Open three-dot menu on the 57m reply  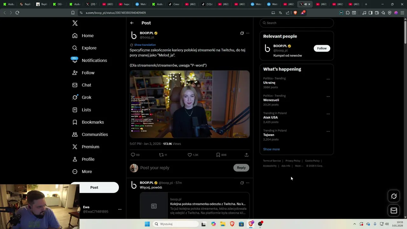click(248, 183)
